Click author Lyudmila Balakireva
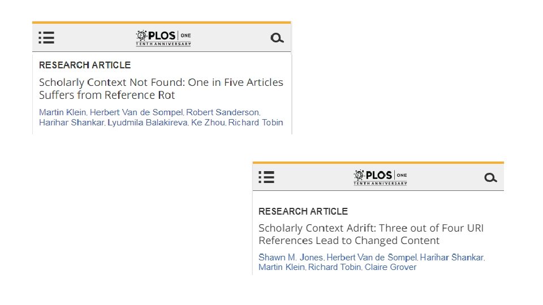This screenshot has width=543, height=305. (x=147, y=123)
